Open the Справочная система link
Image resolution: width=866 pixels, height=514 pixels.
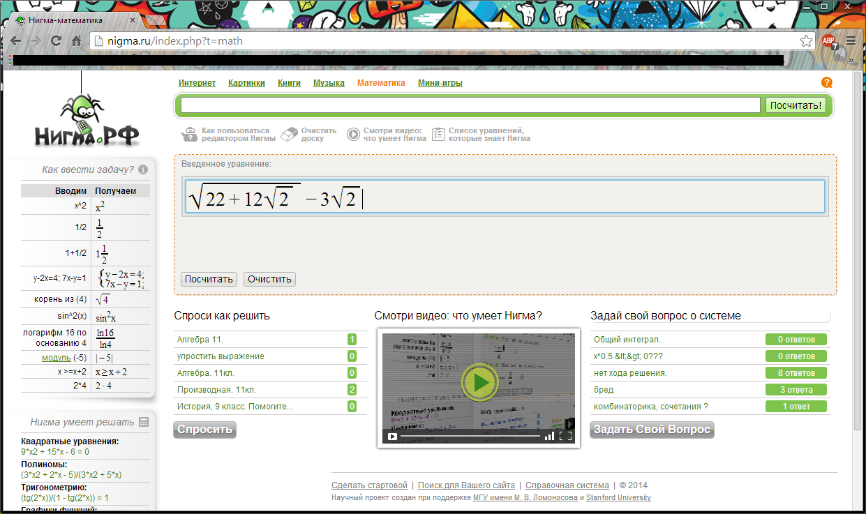point(567,485)
